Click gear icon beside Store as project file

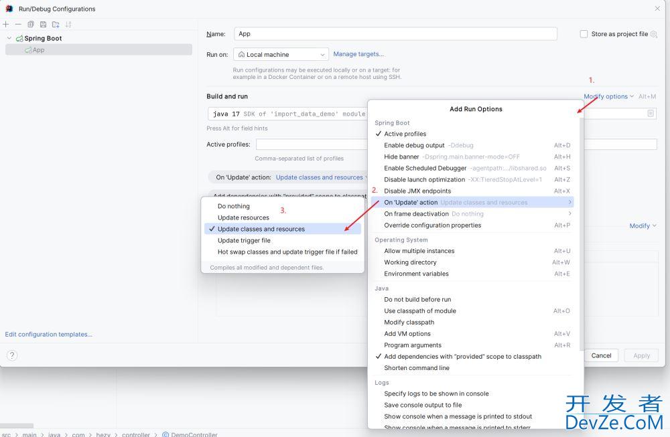point(654,34)
